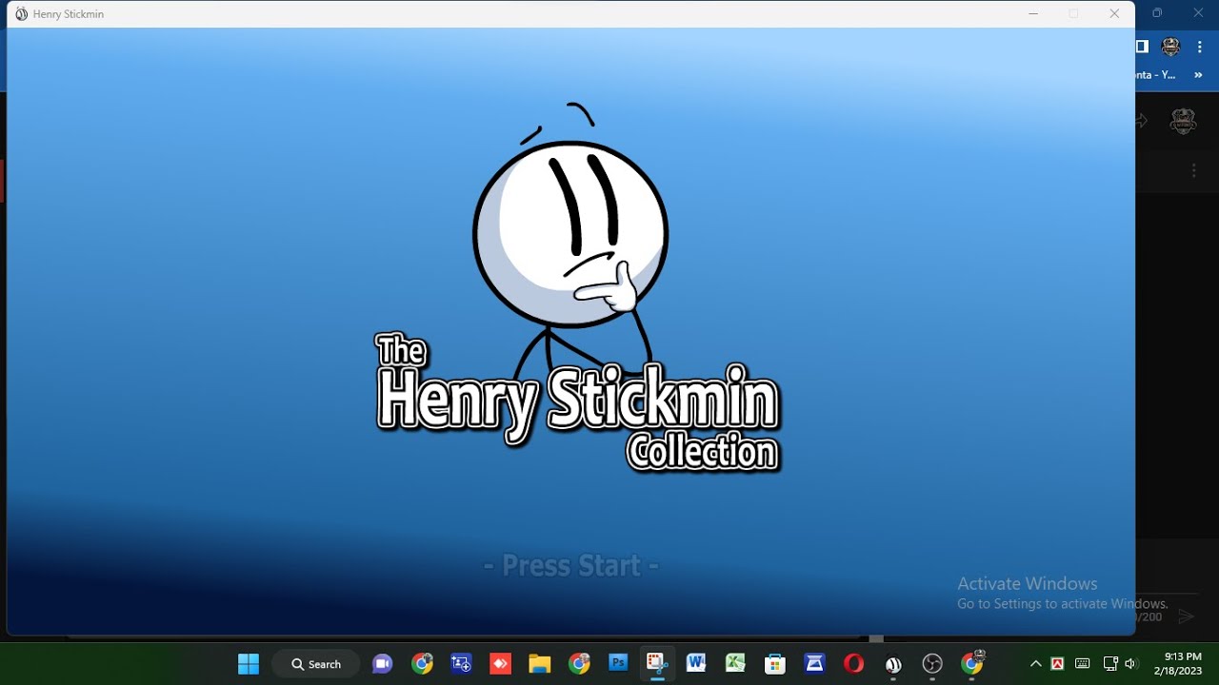Screen dimensions: 1219x685
Task: Click the Henry Stickmin app icon in the title bar
Action: [21, 14]
